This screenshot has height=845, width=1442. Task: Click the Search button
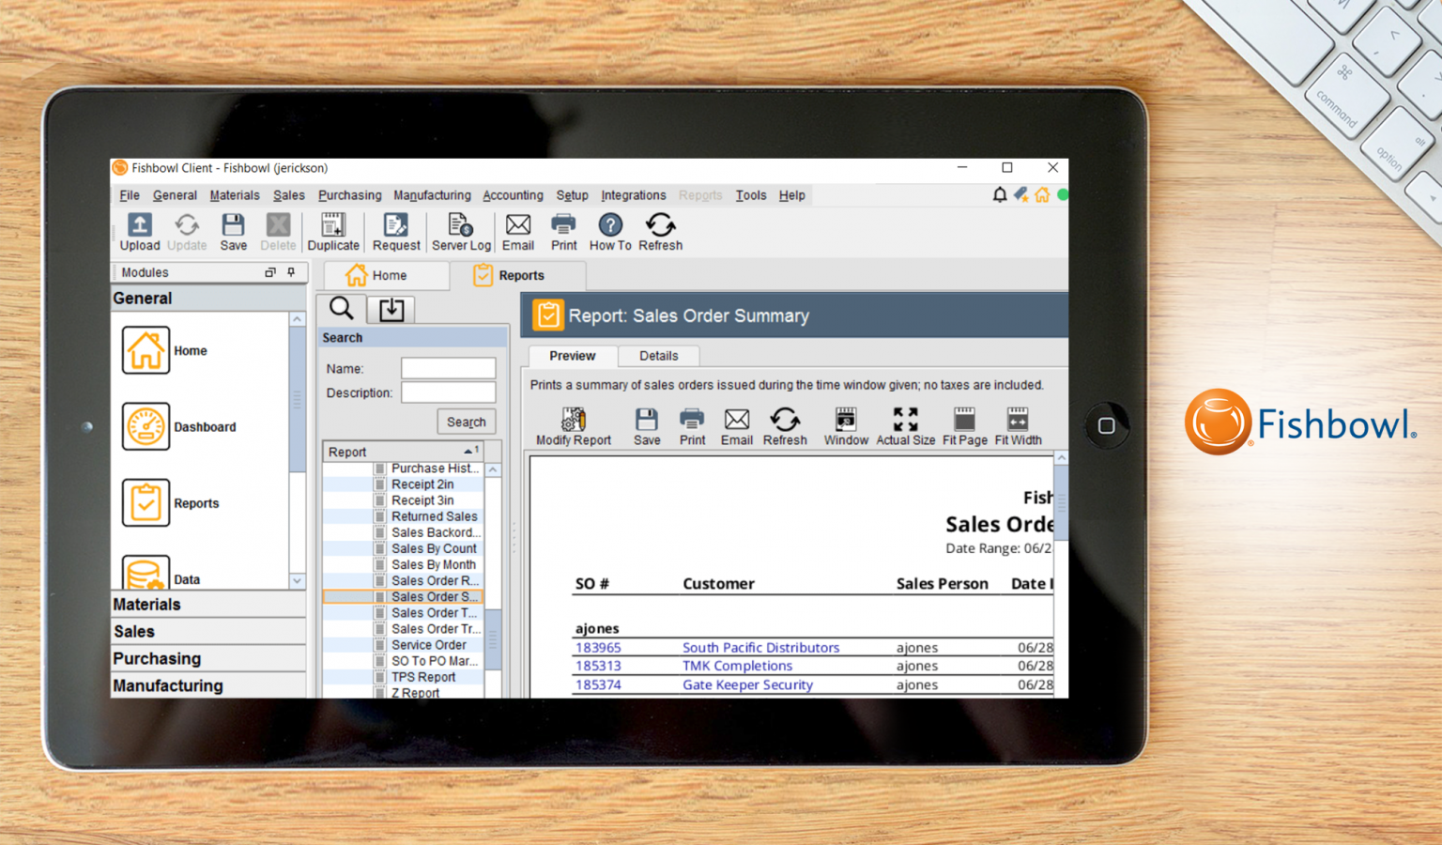point(467,421)
